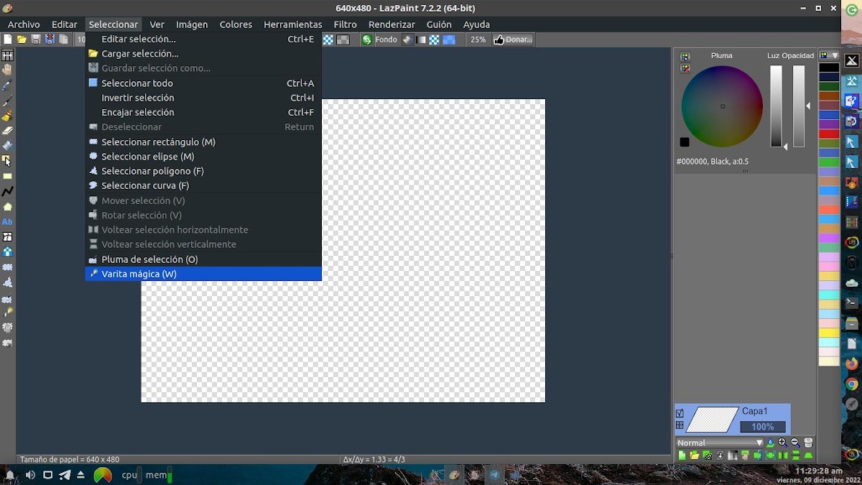Open the Herramientas menu
This screenshot has height=485, width=862.
point(293,24)
